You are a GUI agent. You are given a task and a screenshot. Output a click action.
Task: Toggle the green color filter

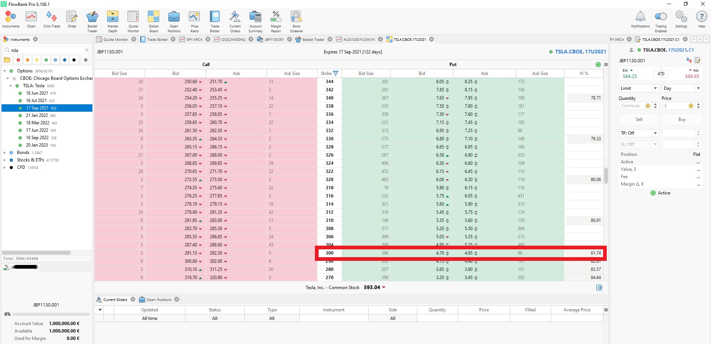point(46,60)
